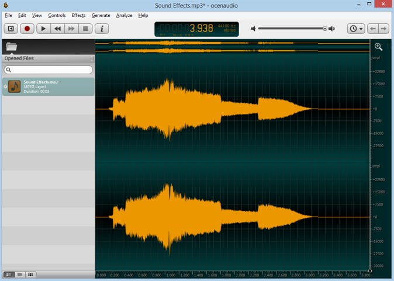Click the Fast Forward button
This screenshot has height=281, width=394.
coord(71,29)
